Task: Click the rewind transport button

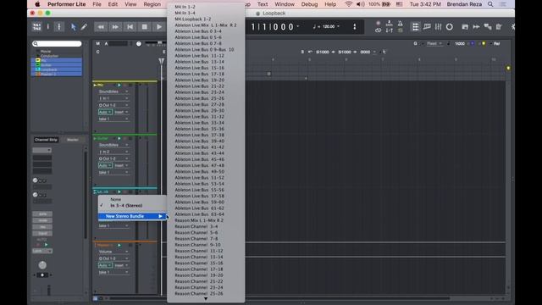Action: [101, 27]
